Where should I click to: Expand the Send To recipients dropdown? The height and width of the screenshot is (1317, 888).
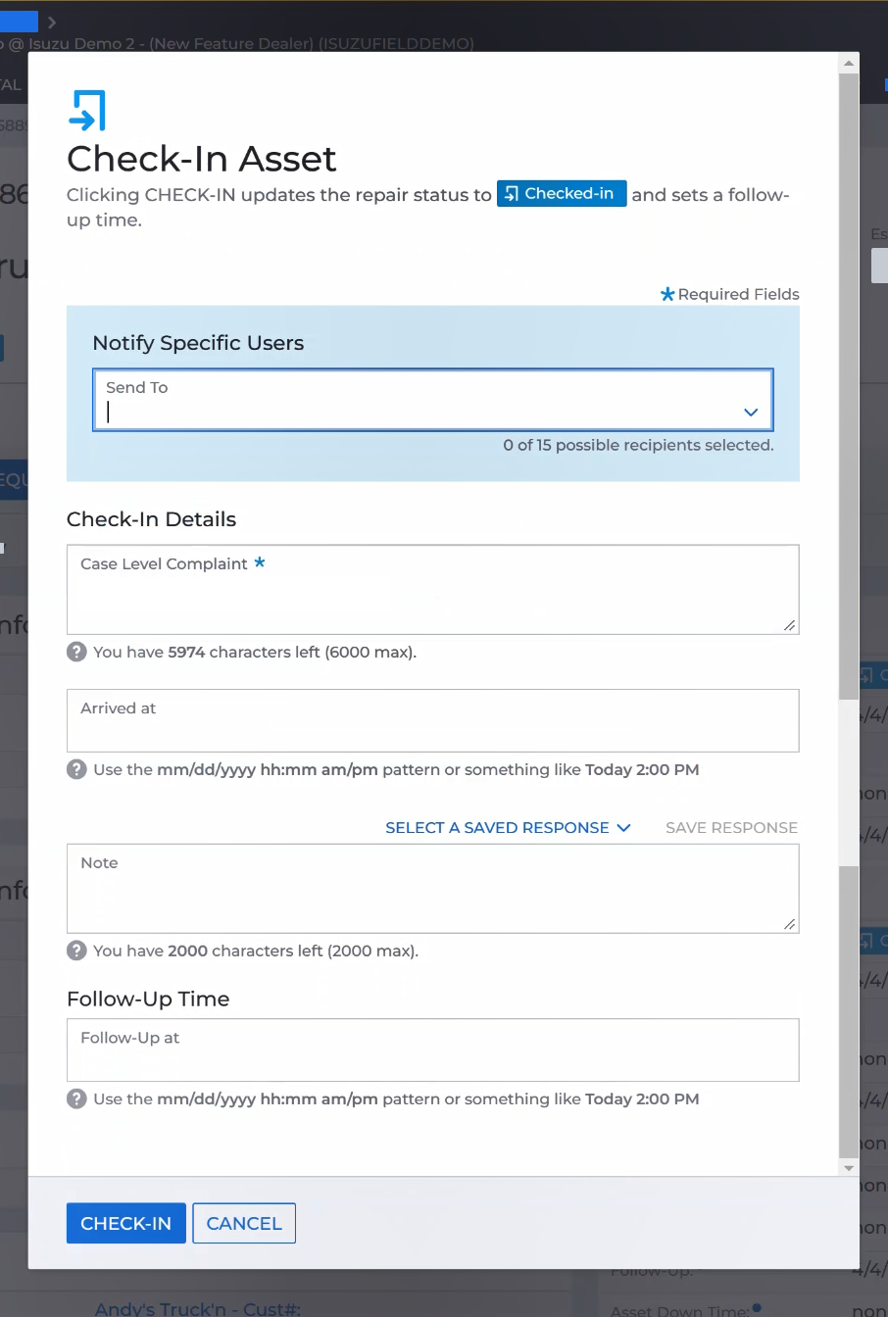click(751, 413)
